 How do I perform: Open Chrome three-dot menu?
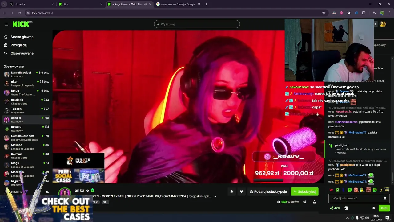[389, 13]
